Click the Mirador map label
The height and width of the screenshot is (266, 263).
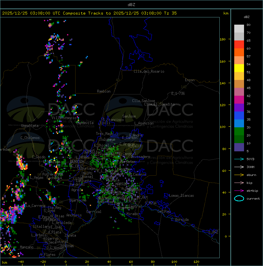coord(133,214)
